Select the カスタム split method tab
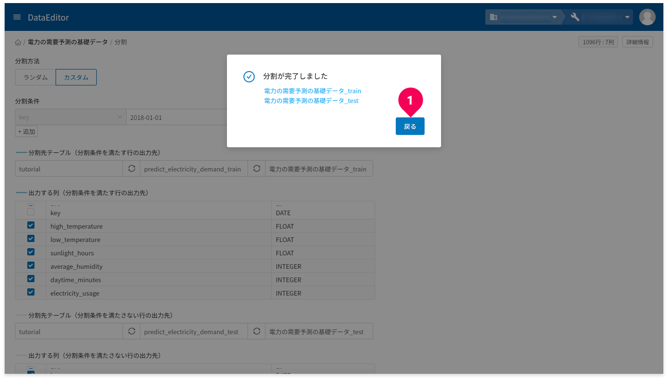The height and width of the screenshot is (380, 668). 76,77
